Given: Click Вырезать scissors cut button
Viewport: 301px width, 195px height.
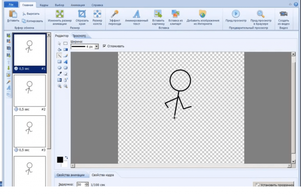Looking at the screenshot, I should (x=31, y=14).
